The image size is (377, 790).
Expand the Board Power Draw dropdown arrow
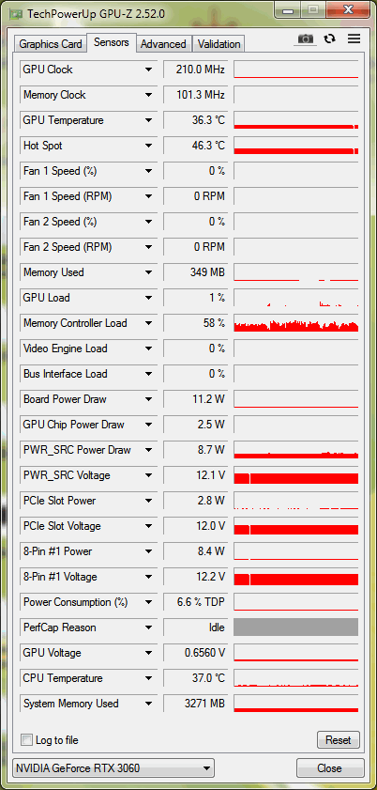coord(148,399)
